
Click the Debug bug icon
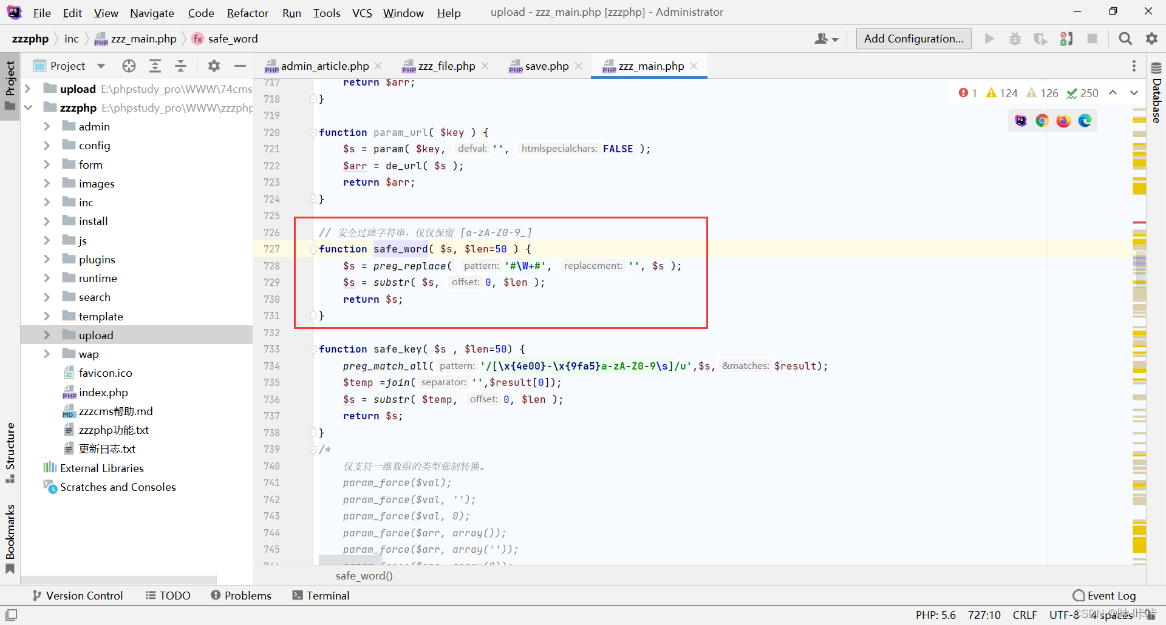[1015, 39]
